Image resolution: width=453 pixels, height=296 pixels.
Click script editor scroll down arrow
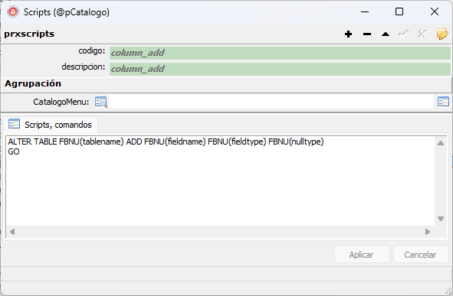441,219
